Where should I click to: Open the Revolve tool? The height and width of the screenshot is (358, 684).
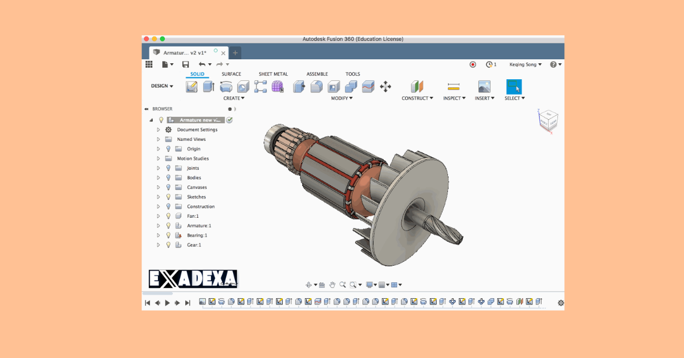click(x=226, y=87)
